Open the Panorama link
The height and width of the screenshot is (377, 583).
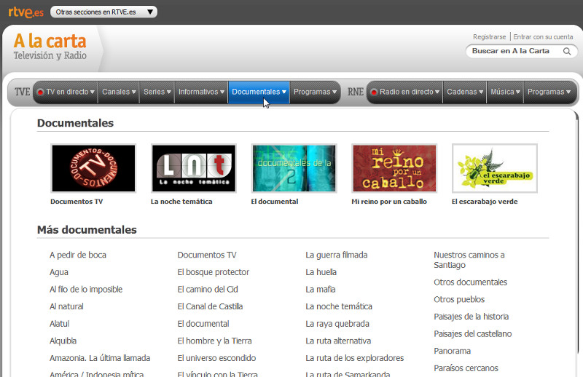pyautogui.click(x=452, y=351)
